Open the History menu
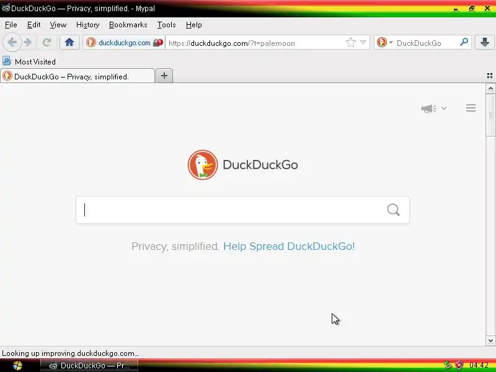The height and width of the screenshot is (372, 496). click(x=87, y=25)
